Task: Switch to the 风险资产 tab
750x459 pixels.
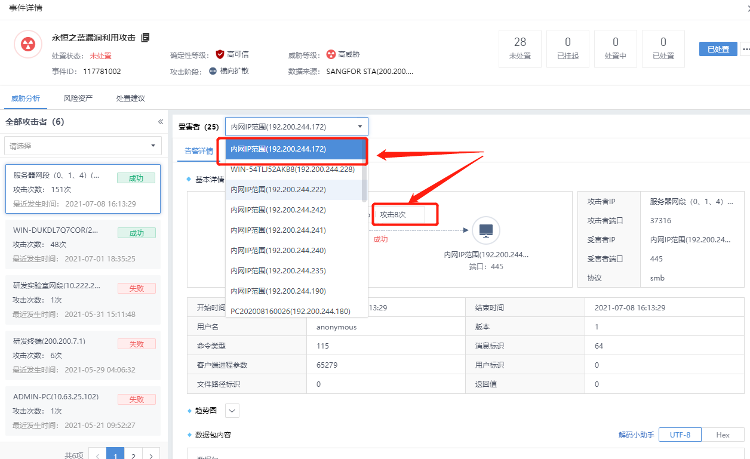Action: coord(78,98)
